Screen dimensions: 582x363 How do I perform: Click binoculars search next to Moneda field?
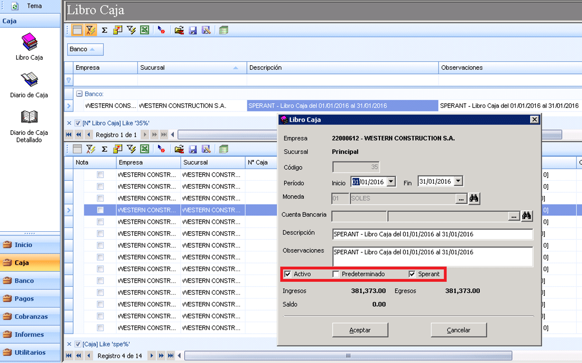pos(474,198)
